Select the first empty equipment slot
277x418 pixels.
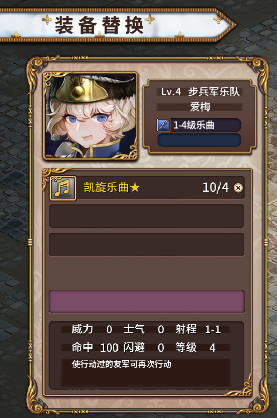click(147, 216)
